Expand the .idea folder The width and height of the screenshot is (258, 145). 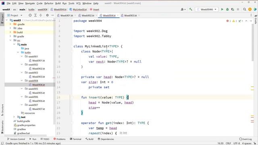[10, 28]
